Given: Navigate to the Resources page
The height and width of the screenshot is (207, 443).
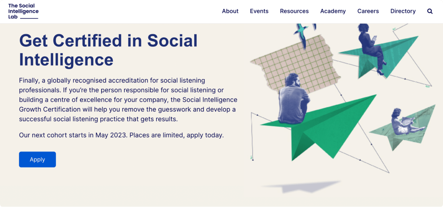Looking at the screenshot, I should [x=294, y=11].
